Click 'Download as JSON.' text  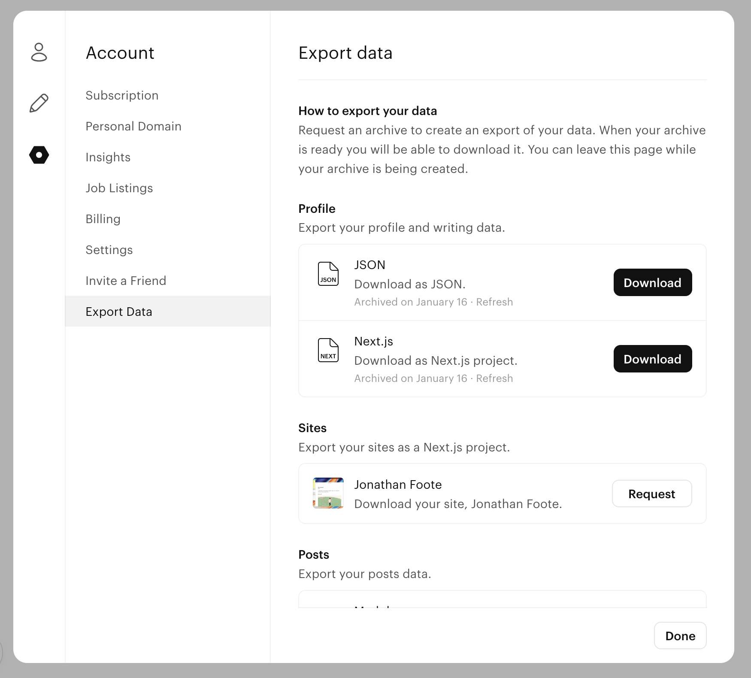[410, 284]
